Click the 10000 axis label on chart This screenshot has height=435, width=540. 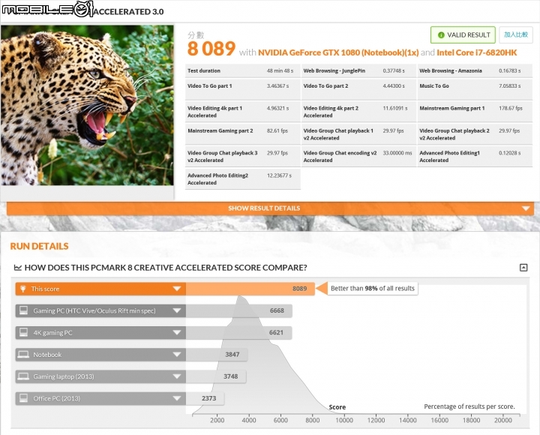click(344, 420)
